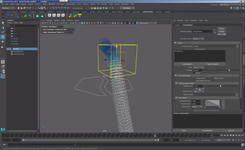245x150 pixels.
Task: Click the yellow-blue export arrow shelf icon
Action: point(71,15)
